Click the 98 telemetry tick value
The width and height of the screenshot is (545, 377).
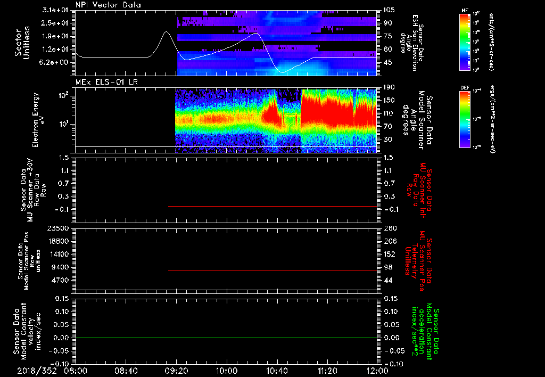click(388, 267)
